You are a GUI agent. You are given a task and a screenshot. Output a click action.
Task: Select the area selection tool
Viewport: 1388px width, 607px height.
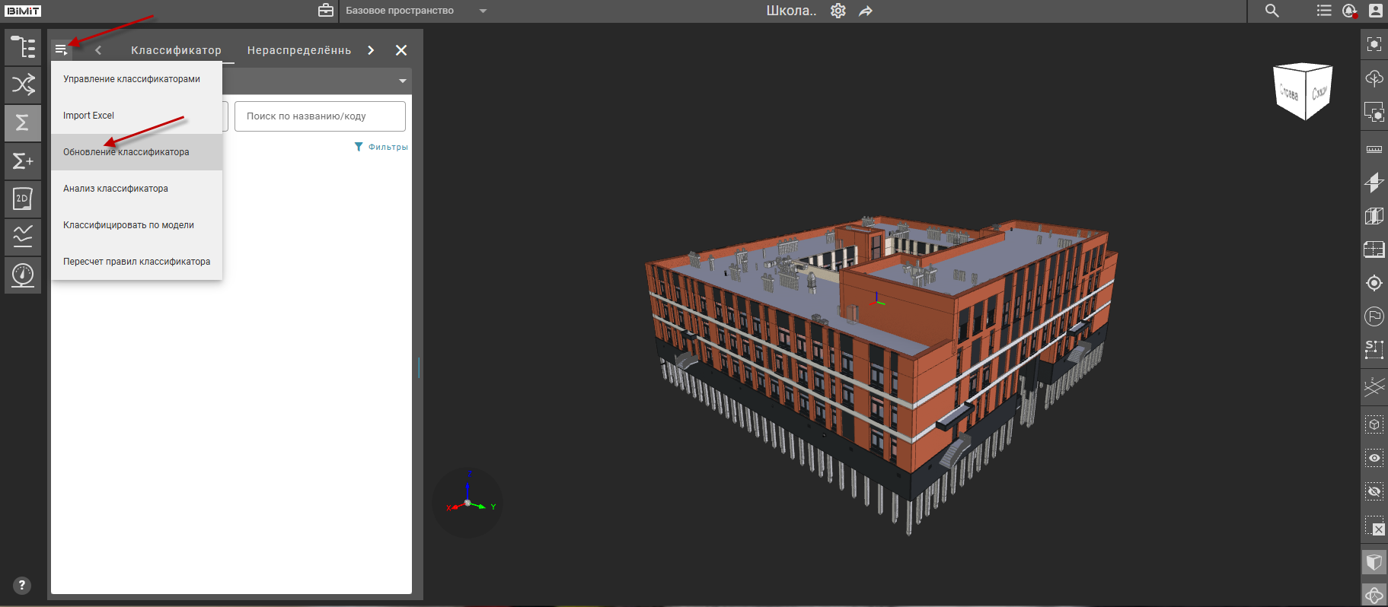coord(1374,112)
